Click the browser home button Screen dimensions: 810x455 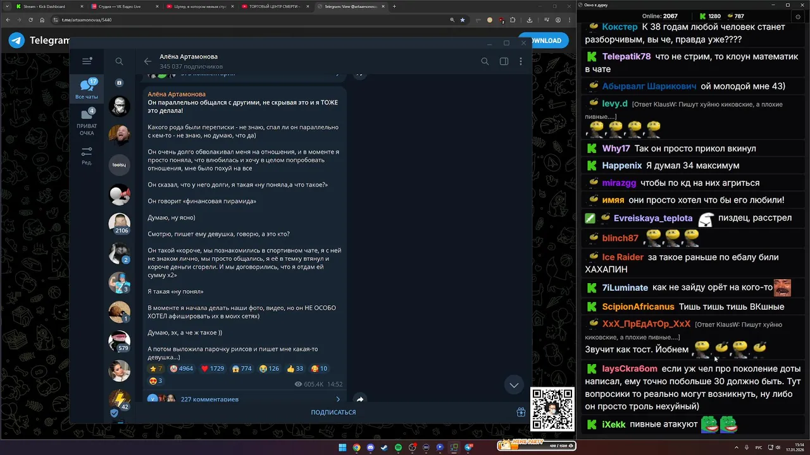tap(42, 20)
